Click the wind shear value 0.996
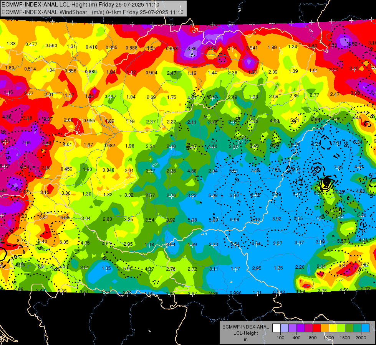Viewport: 376px width, 345px height. point(235,293)
